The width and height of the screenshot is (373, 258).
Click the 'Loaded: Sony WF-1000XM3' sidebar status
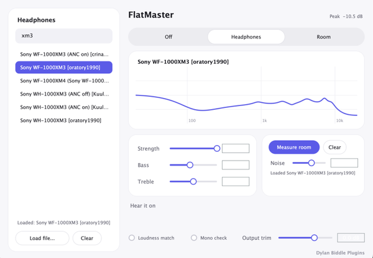pos(64,223)
